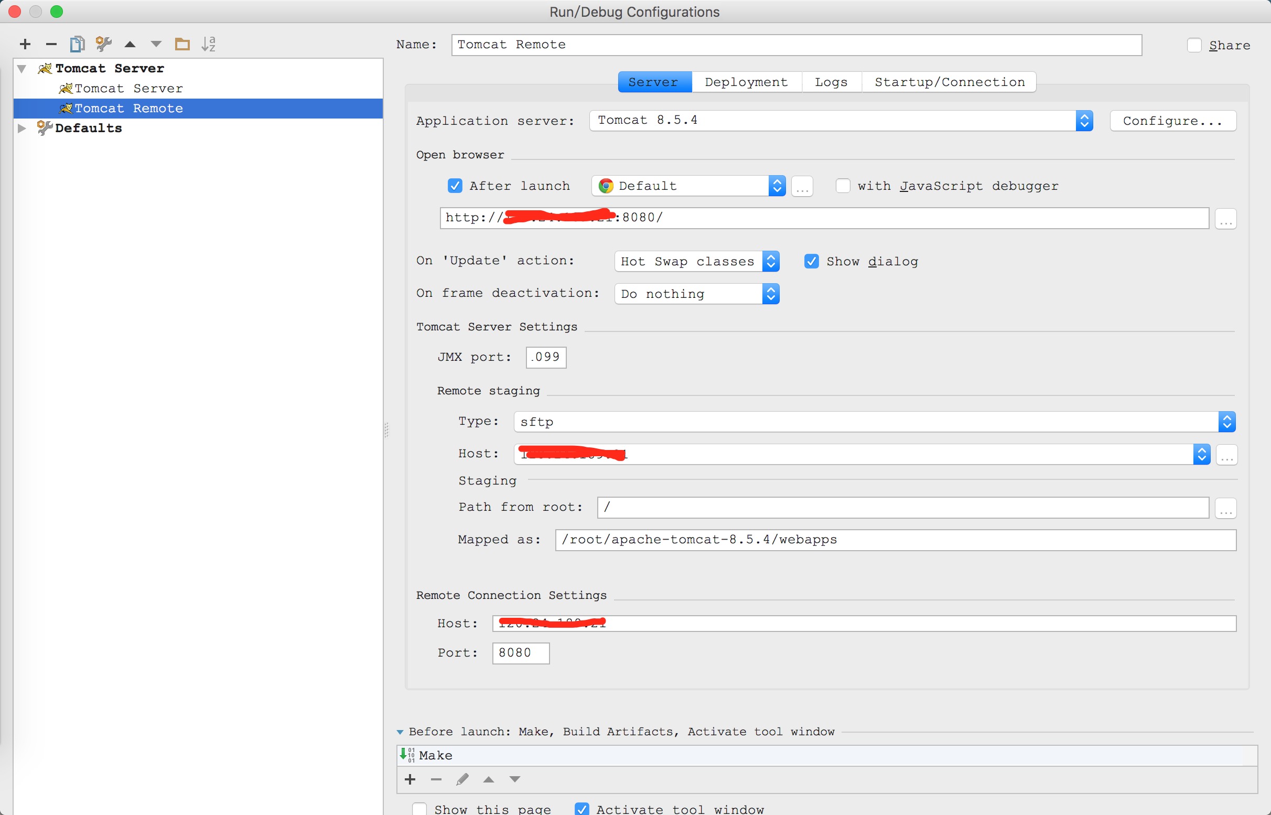The height and width of the screenshot is (815, 1271).
Task: Browse Path from root with ellipsis button
Action: click(1226, 508)
